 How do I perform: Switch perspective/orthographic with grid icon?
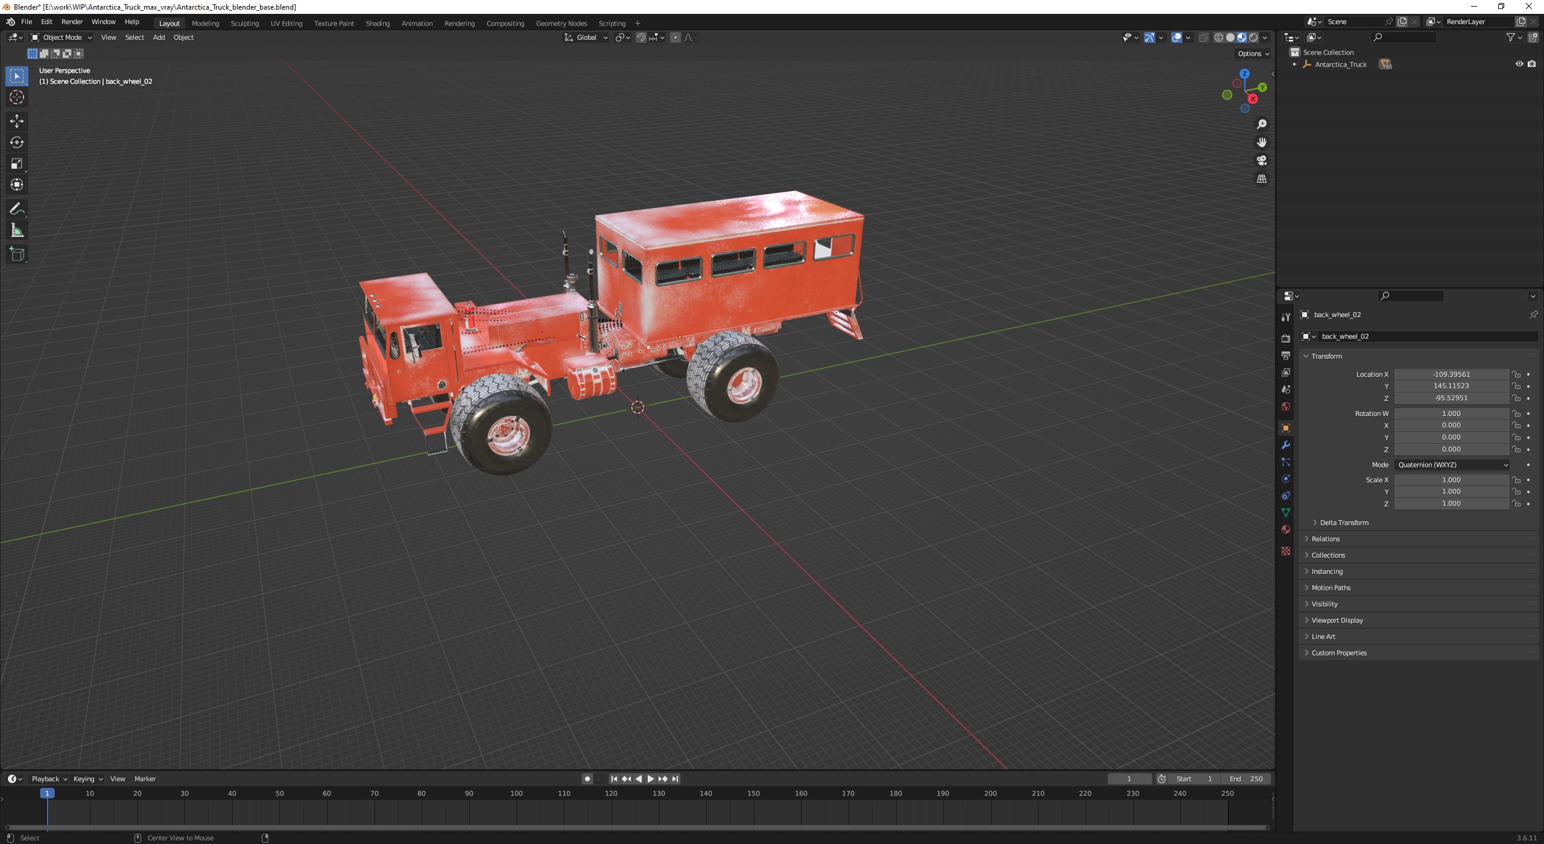1261,179
